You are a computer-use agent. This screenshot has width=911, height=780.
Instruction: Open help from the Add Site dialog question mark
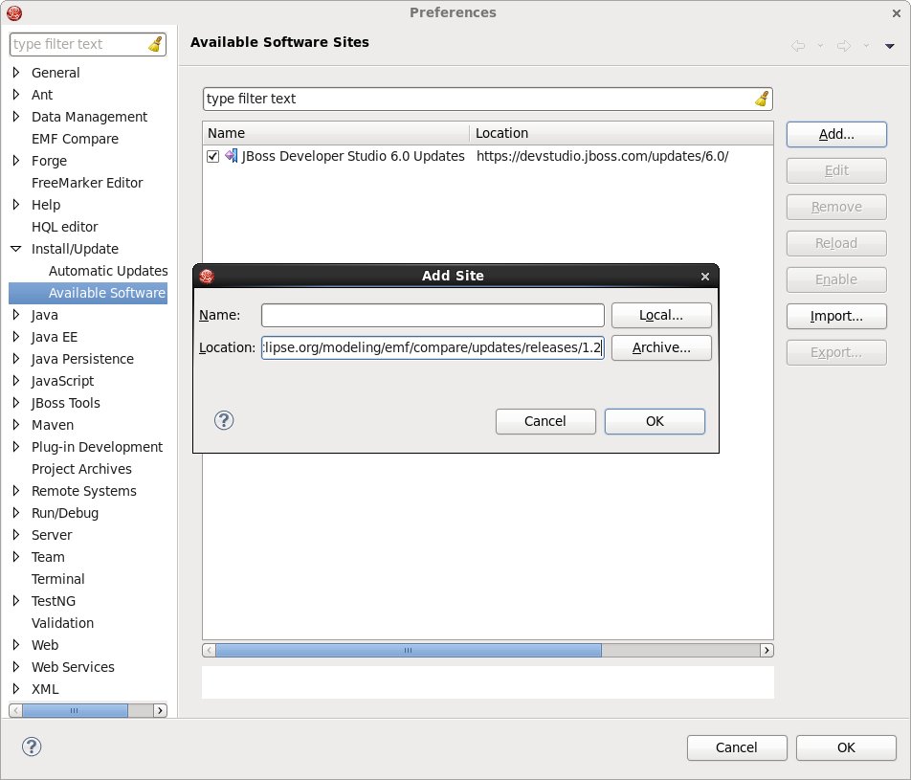(224, 420)
